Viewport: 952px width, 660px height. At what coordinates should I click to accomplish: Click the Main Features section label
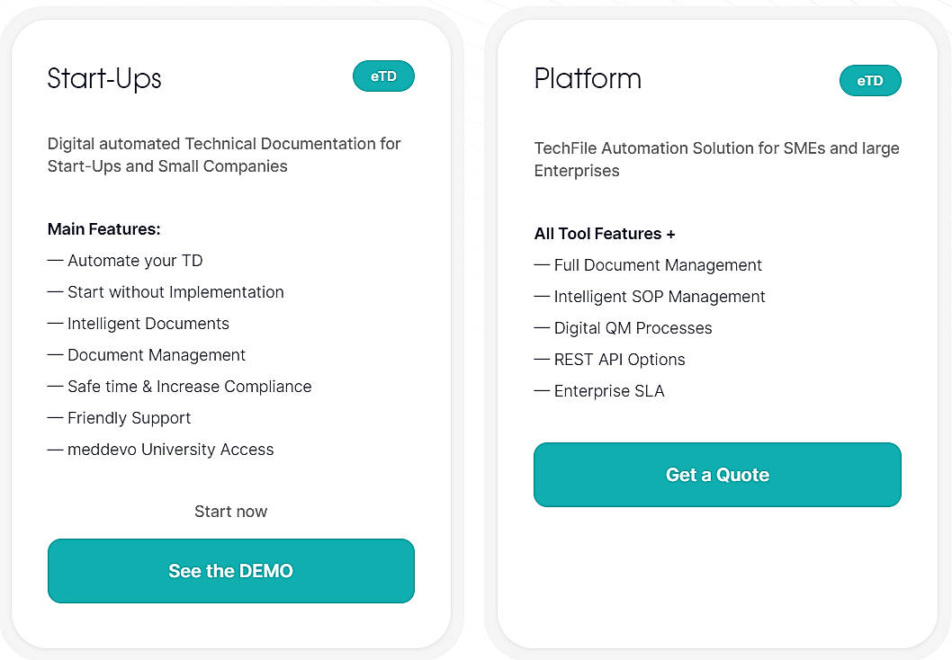pos(103,229)
